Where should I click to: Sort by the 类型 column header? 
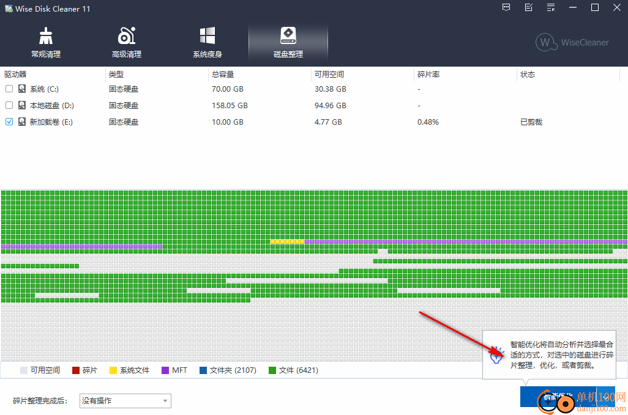point(157,75)
